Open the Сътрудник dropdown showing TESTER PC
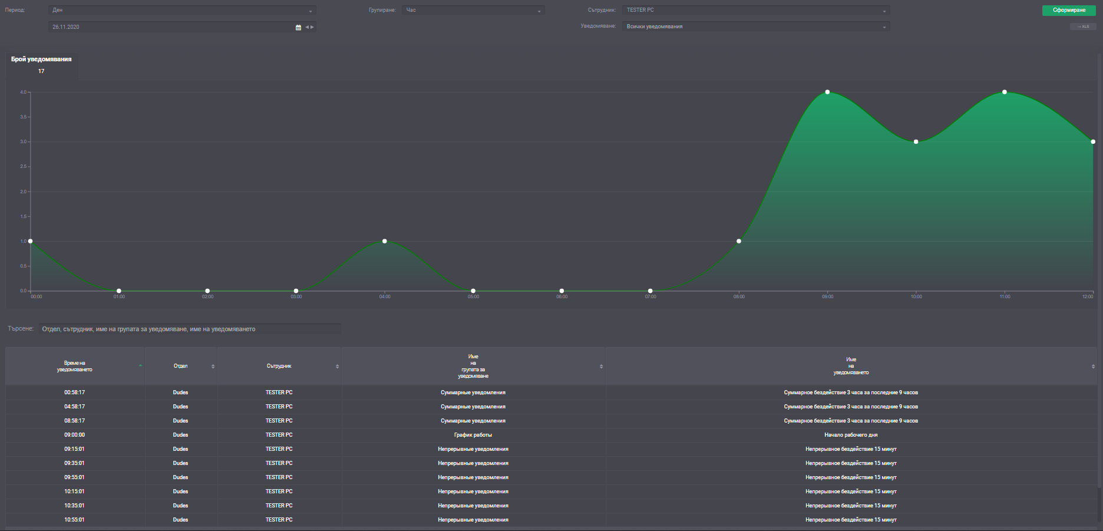Image resolution: width=1103 pixels, height=531 pixels. (x=756, y=10)
